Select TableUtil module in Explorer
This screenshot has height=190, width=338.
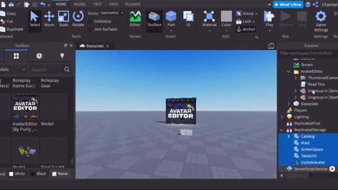point(308,156)
